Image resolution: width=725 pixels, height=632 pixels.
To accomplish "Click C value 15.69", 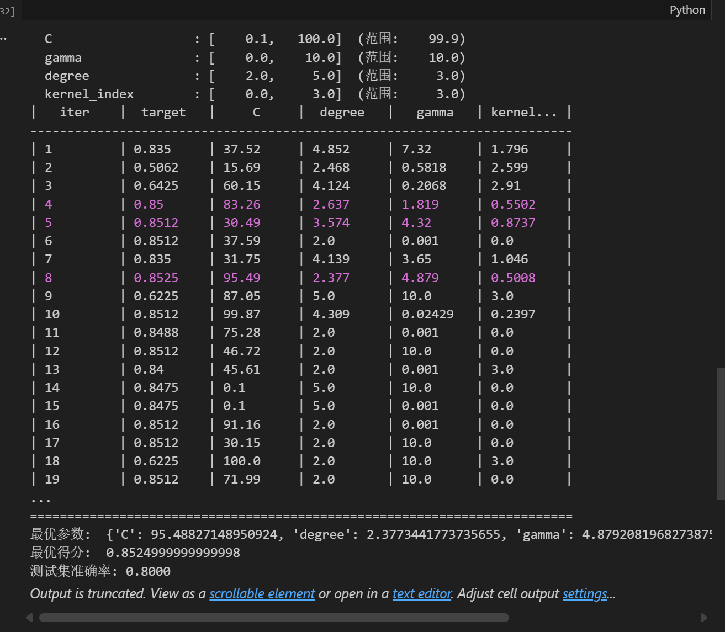I will coord(242,168).
